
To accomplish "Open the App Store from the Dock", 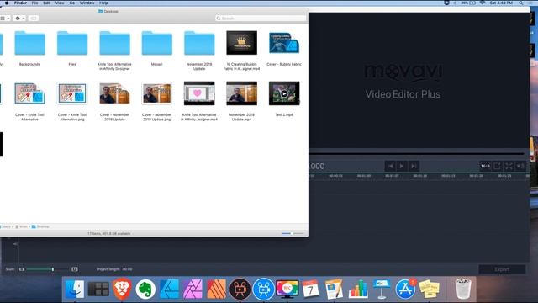I will click(405, 289).
